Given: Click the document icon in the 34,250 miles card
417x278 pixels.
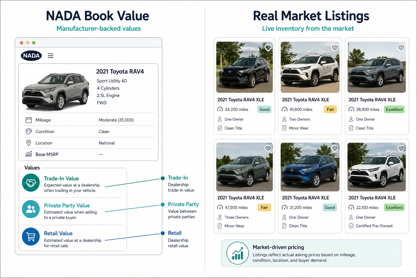Looking at the screenshot, I should tap(220, 128).
